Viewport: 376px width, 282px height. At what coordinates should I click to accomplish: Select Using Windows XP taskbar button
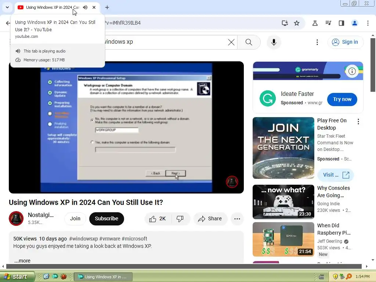point(103,277)
